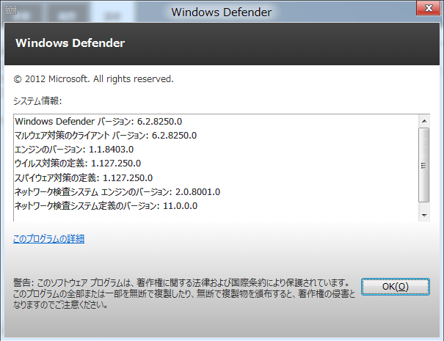Click the Windows Defender header title
The width and height of the screenshot is (444, 341).
70,43
